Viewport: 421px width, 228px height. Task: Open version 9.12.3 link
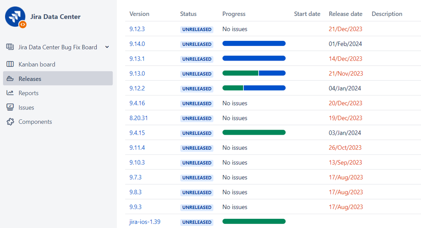137,29
